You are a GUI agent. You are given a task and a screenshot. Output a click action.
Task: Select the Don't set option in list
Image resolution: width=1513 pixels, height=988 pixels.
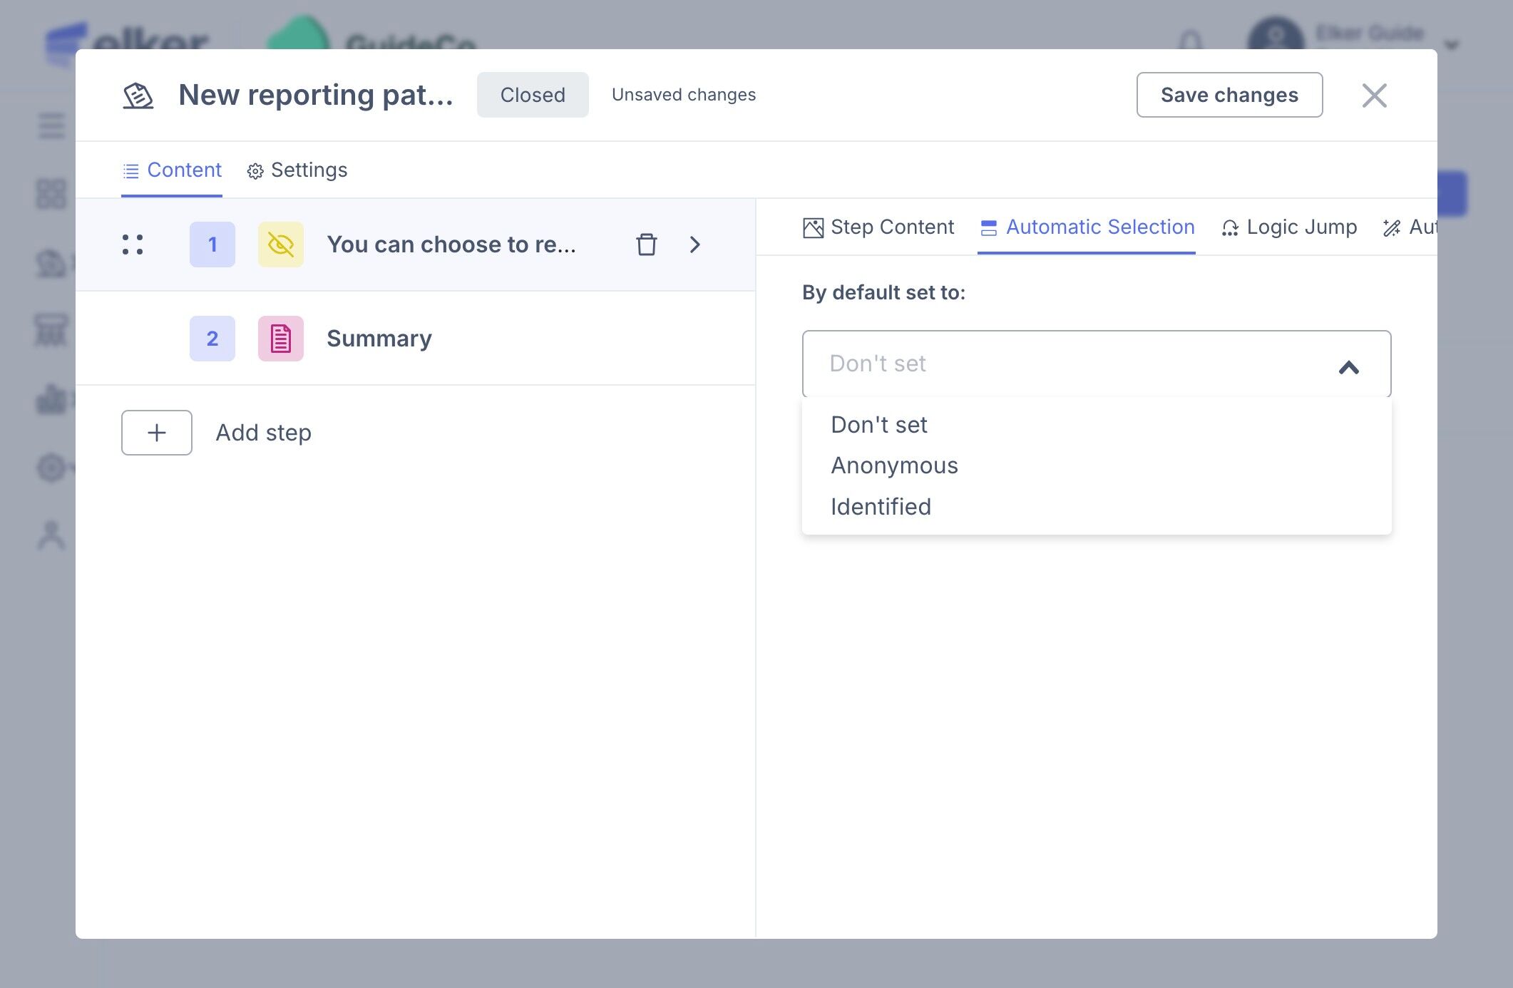point(878,425)
